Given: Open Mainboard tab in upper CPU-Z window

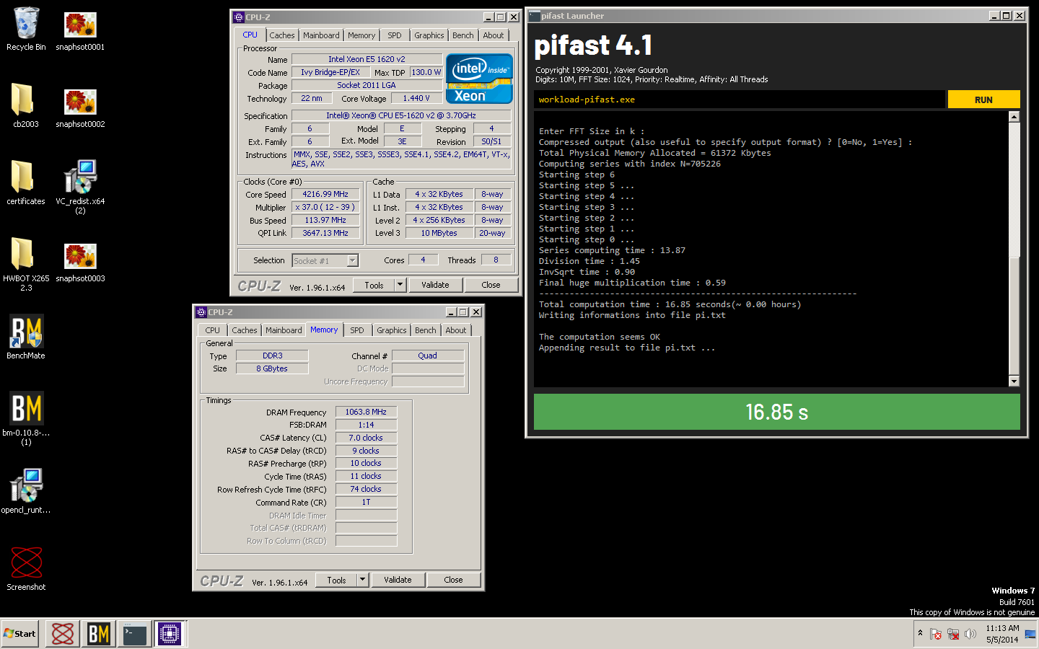Looking at the screenshot, I should point(321,35).
